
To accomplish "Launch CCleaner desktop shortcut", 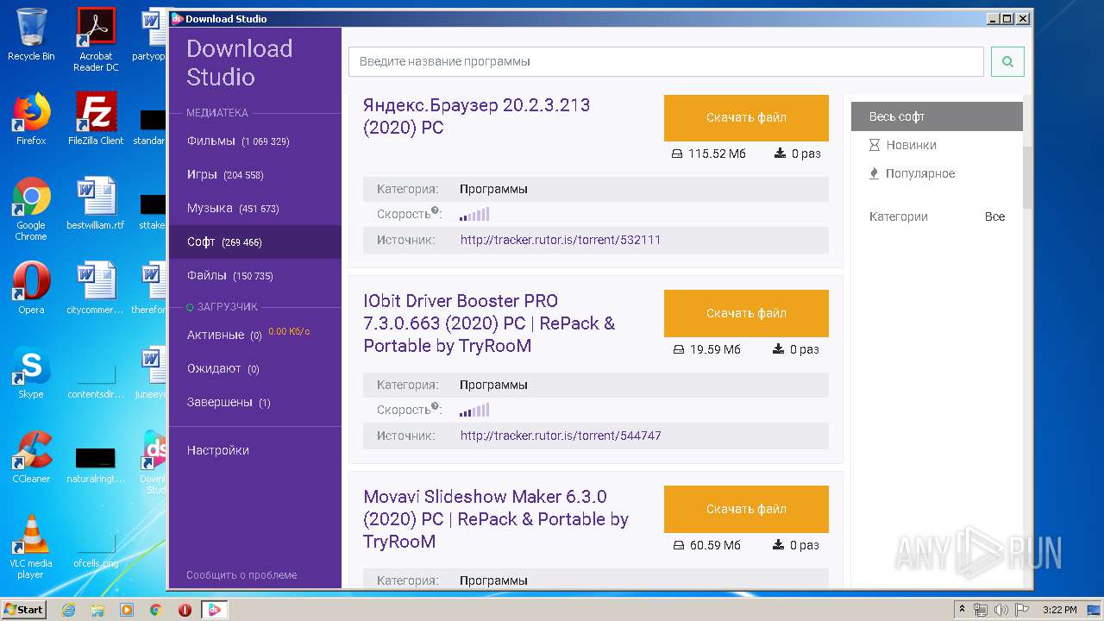I will [31, 456].
